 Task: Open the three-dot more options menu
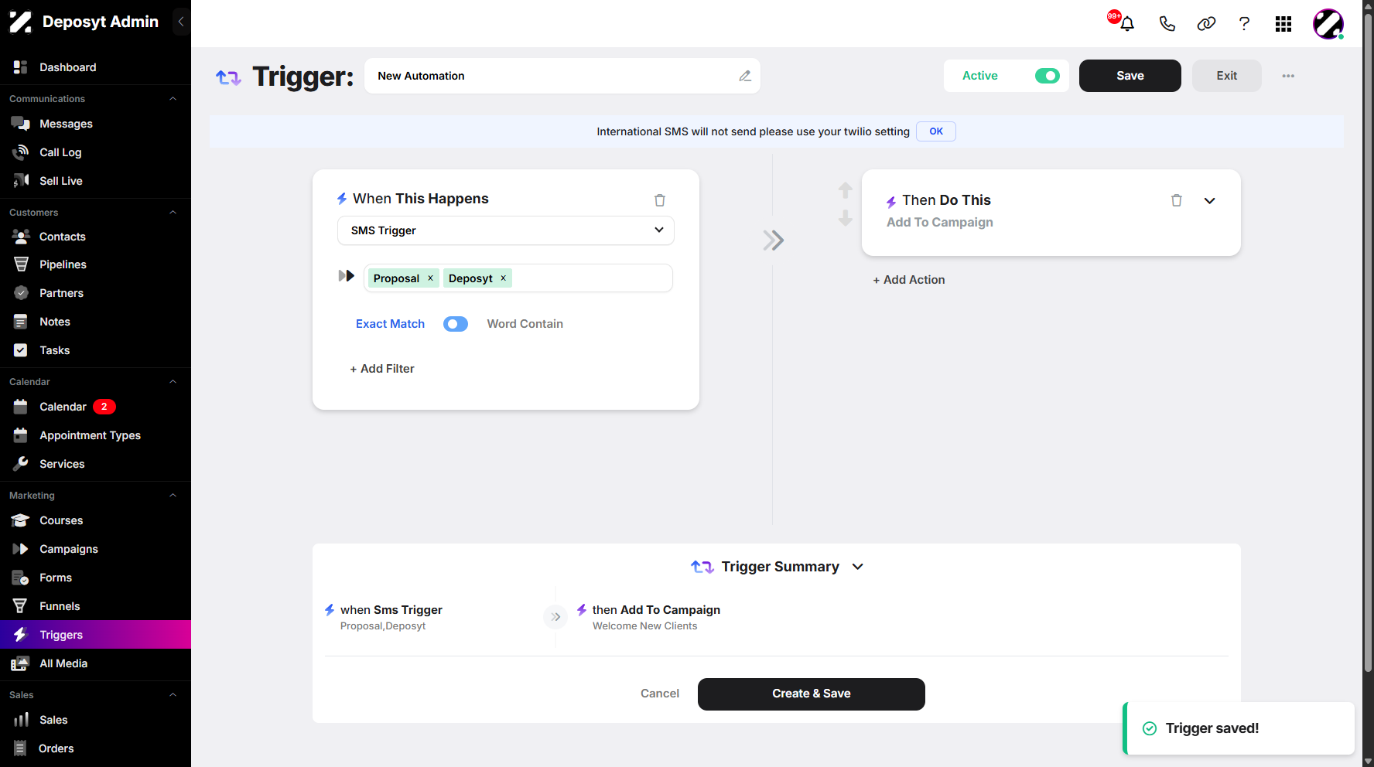coord(1288,76)
